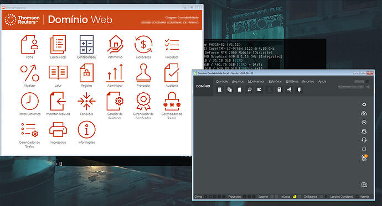Viewport: 382px width, 206px height.
Task: Click the cloud icon in right sidebar
Action: 364,113
